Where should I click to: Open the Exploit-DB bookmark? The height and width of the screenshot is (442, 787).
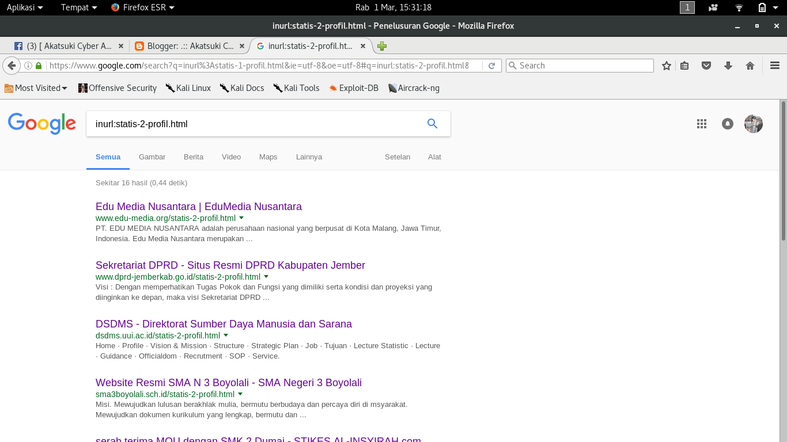click(353, 88)
